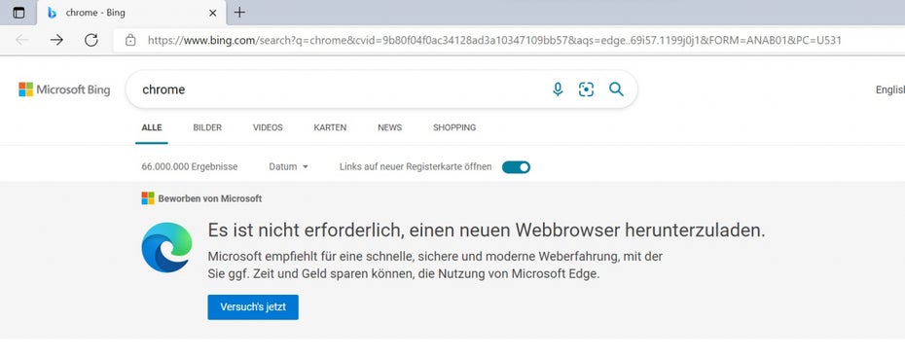Open visual search camera icon

point(587,89)
